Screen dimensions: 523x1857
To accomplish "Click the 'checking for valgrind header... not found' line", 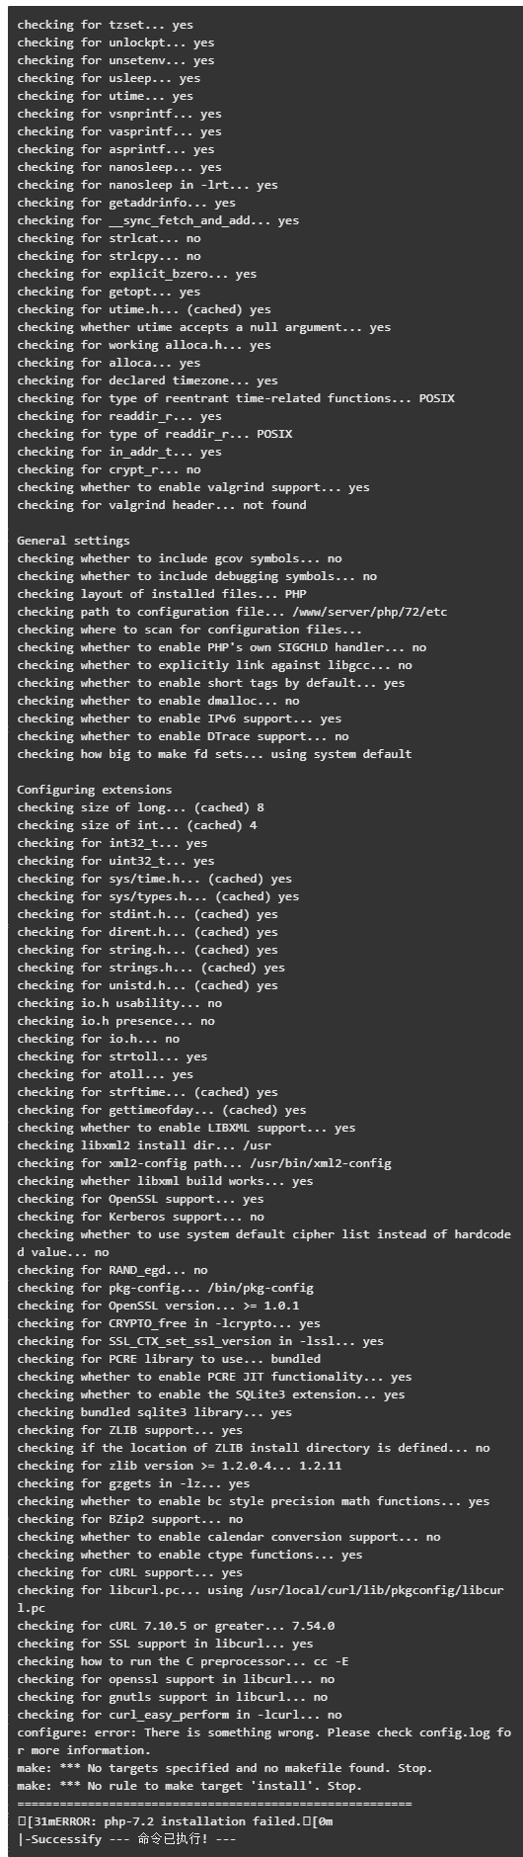I will (162, 505).
